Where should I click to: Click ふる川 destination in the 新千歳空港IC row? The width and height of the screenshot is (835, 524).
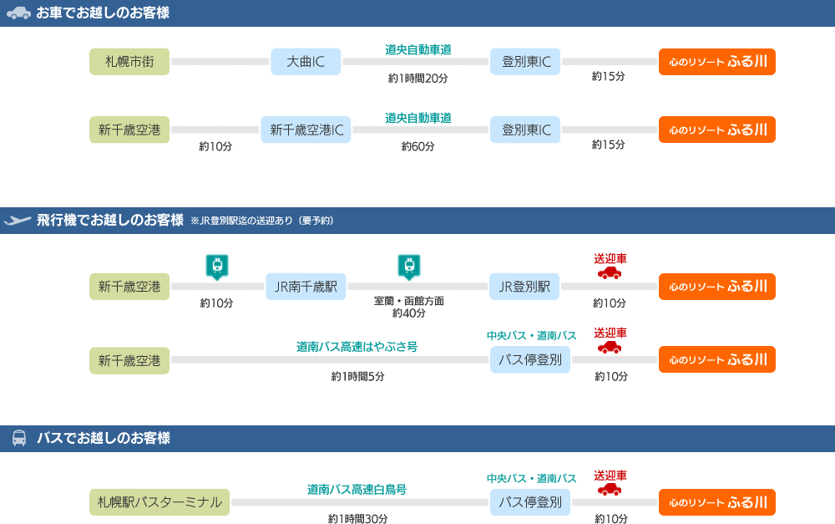[716, 130]
